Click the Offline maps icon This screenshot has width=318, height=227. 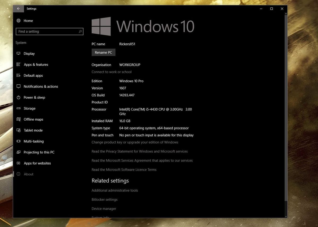click(19, 119)
